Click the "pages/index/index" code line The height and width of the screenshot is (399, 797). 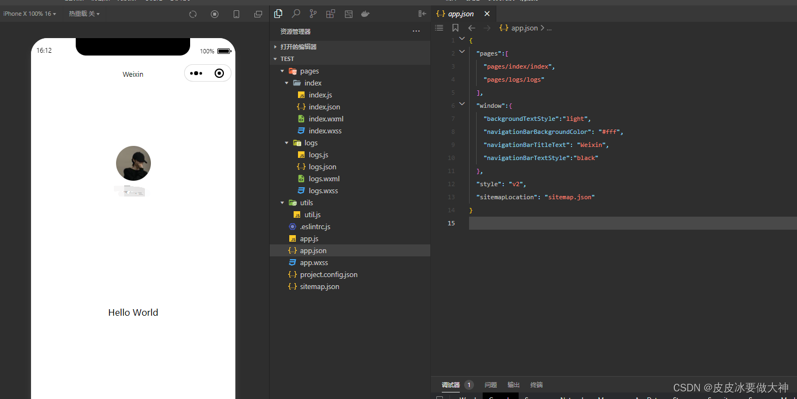519,66
